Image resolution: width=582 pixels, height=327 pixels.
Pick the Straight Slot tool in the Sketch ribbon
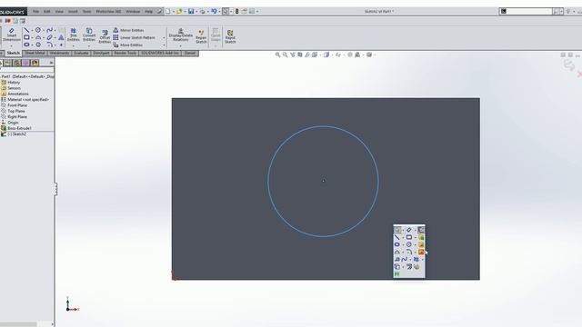click(x=26, y=45)
